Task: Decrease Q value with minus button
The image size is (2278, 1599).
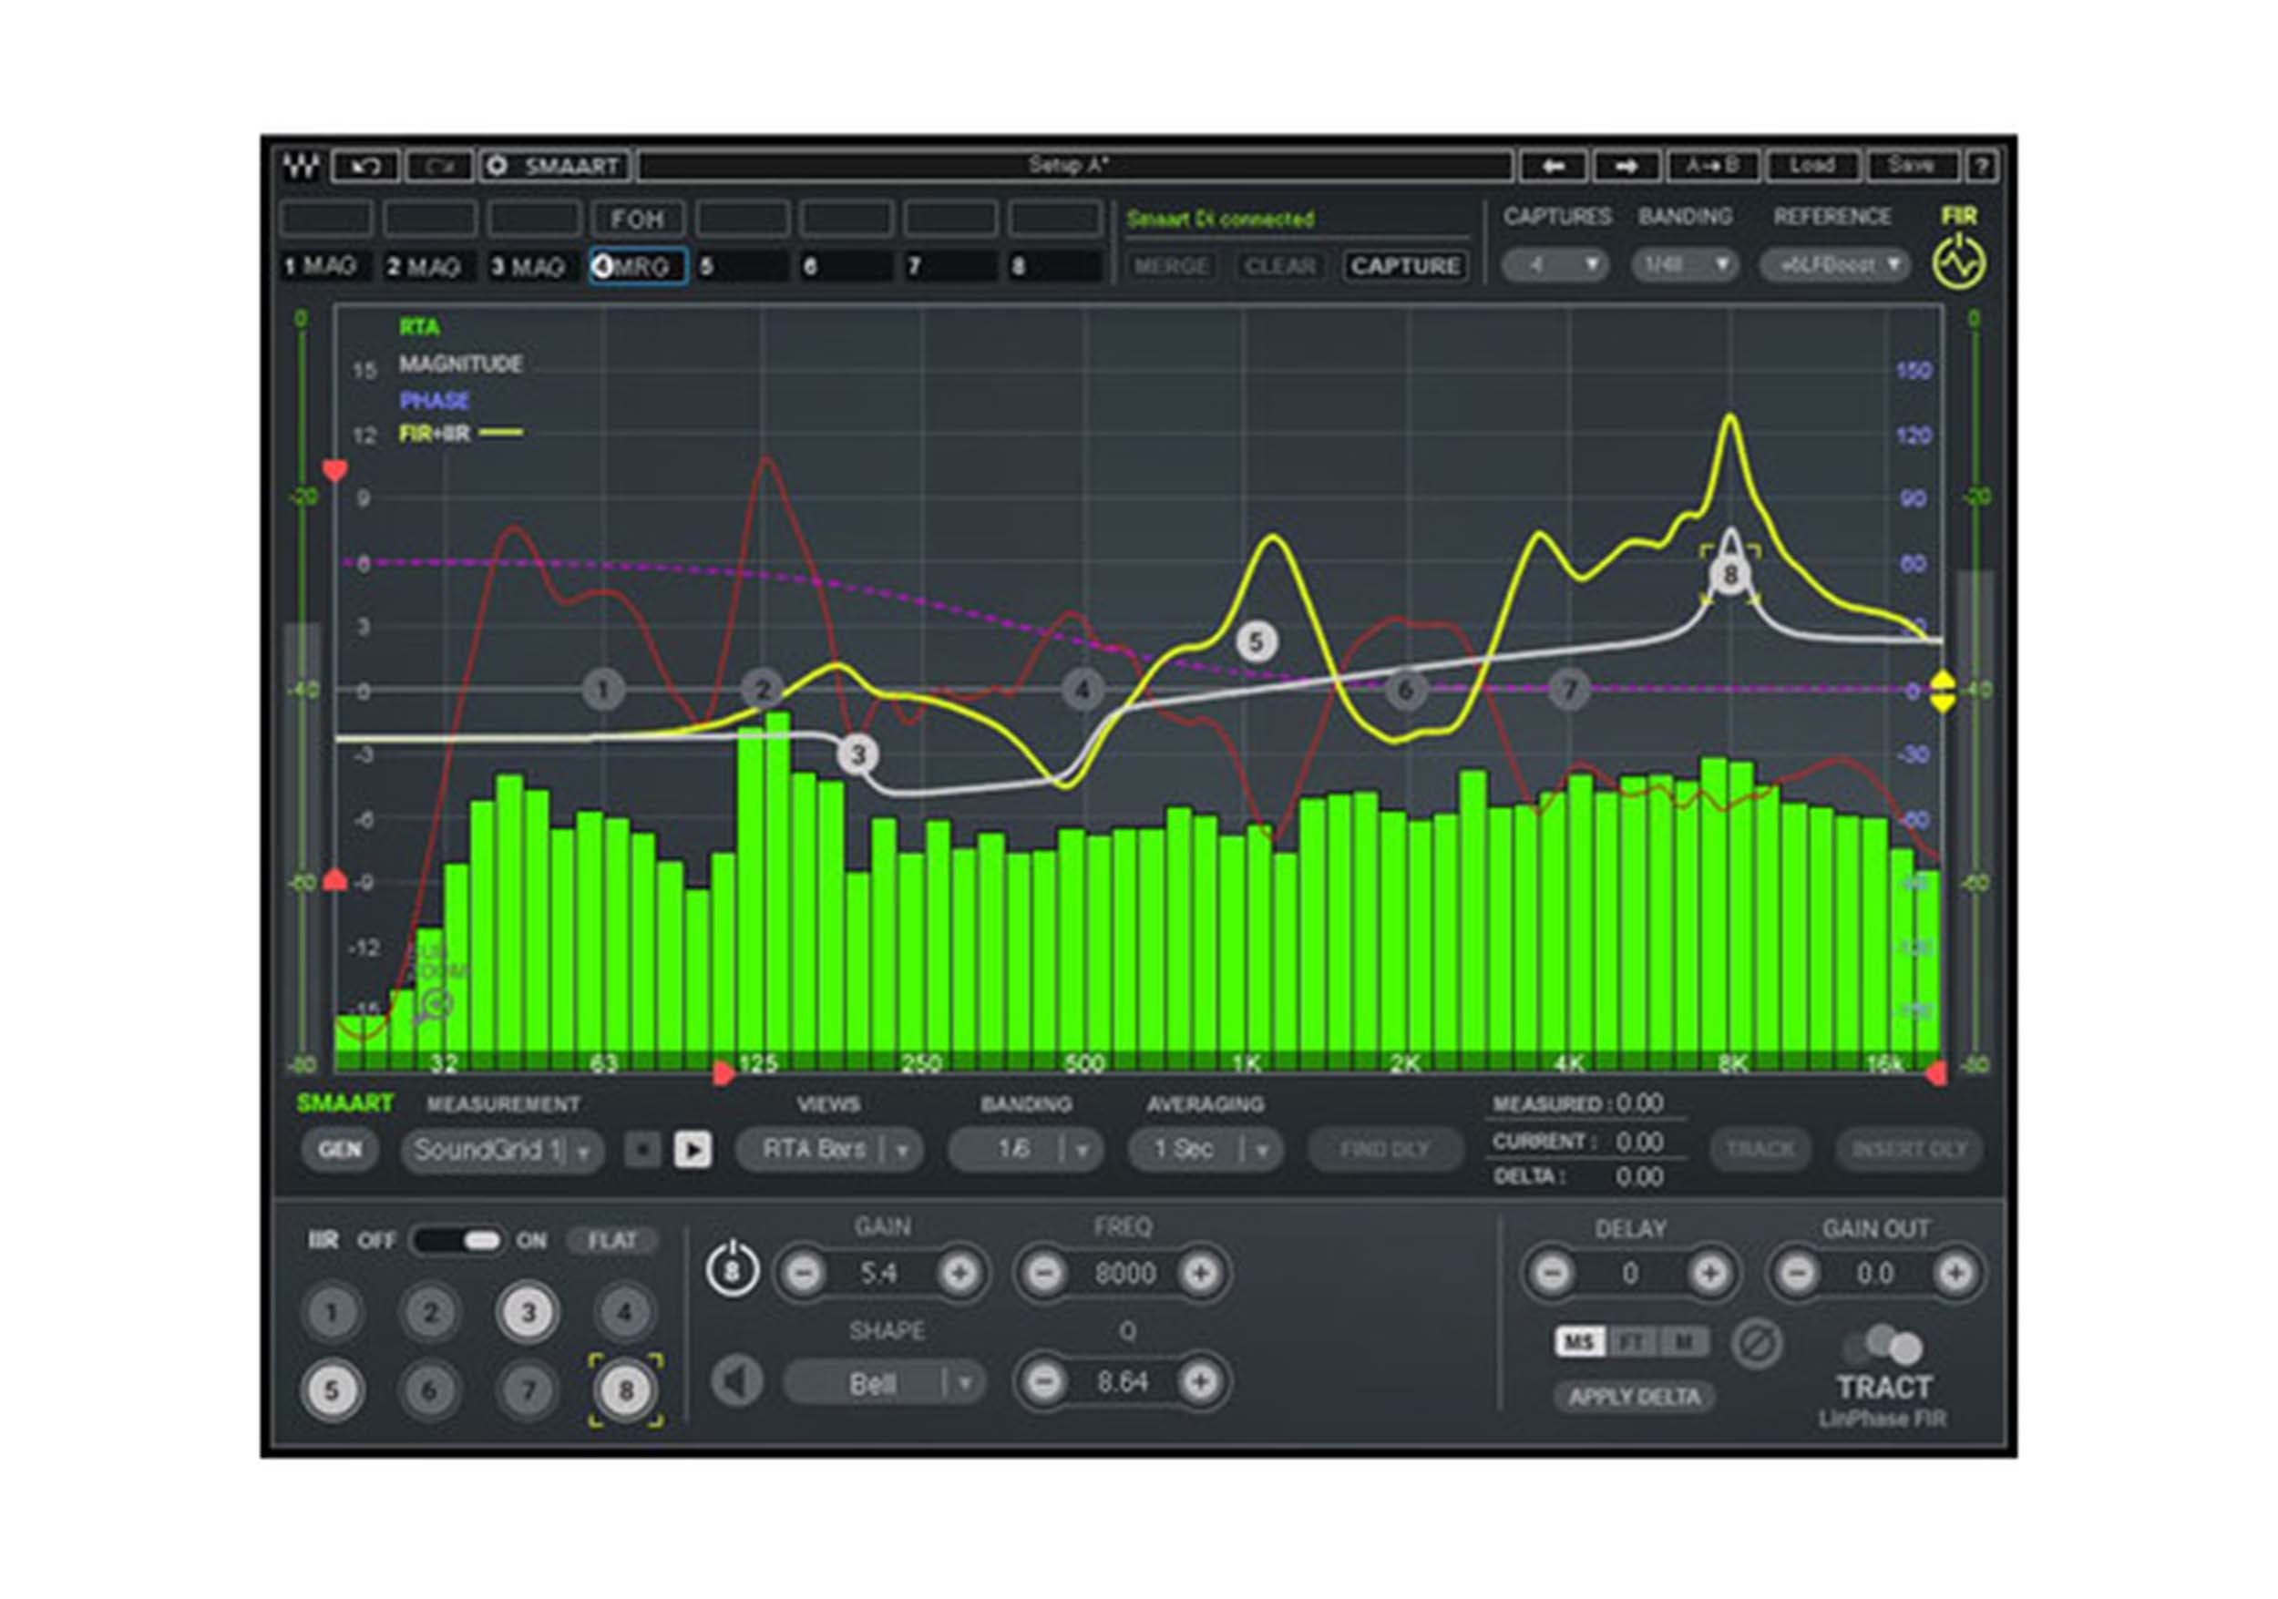Action: pyautogui.click(x=1045, y=1380)
